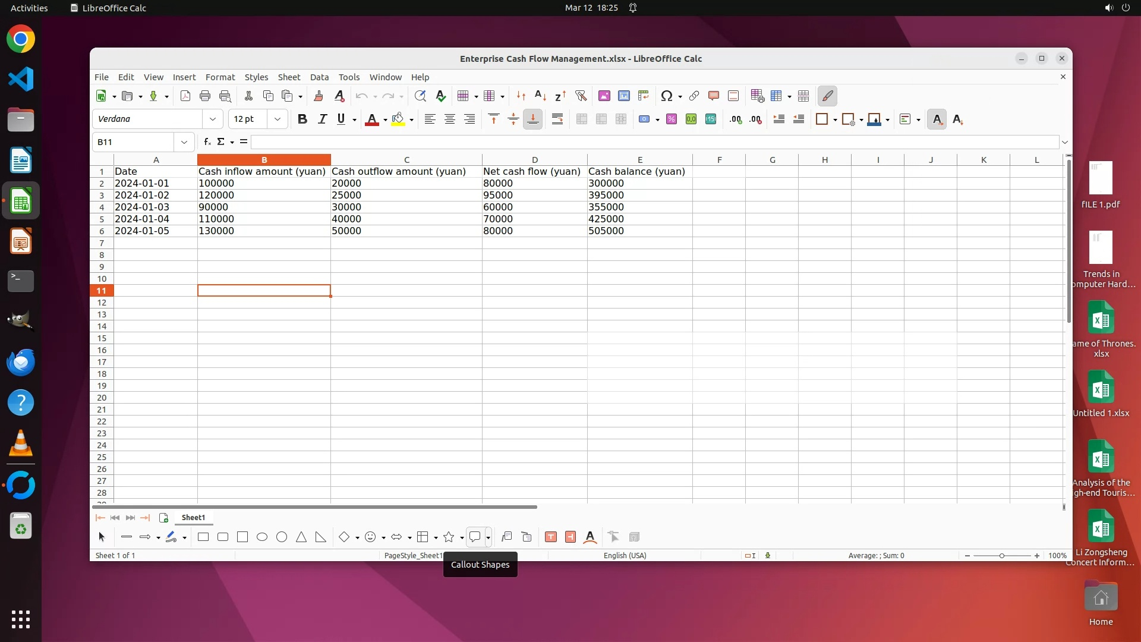Click the formula input line

coord(654,142)
